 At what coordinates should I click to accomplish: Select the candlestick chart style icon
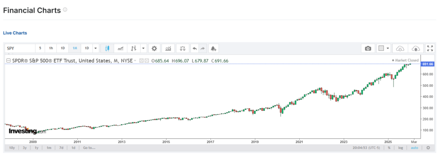[107, 48]
